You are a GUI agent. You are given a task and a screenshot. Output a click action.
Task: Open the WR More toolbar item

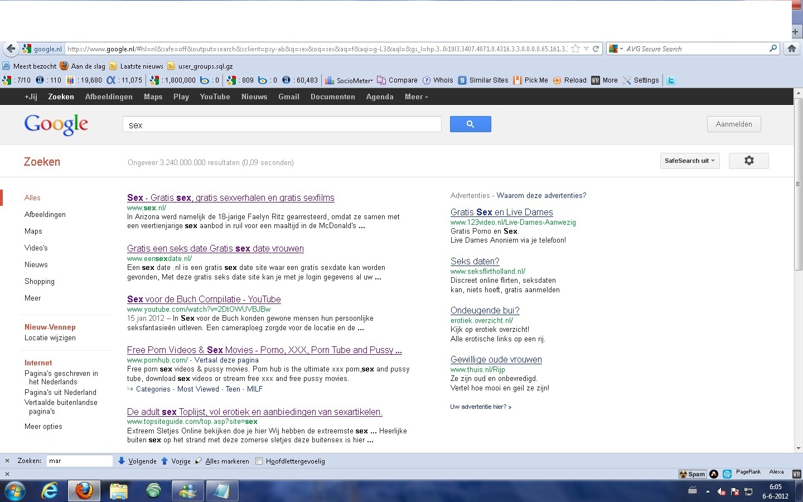coord(604,80)
